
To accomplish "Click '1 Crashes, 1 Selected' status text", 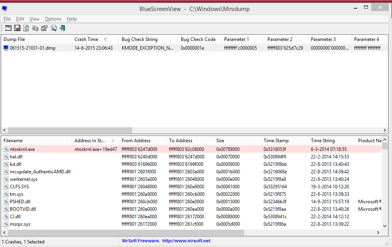I will (x=23, y=242).
